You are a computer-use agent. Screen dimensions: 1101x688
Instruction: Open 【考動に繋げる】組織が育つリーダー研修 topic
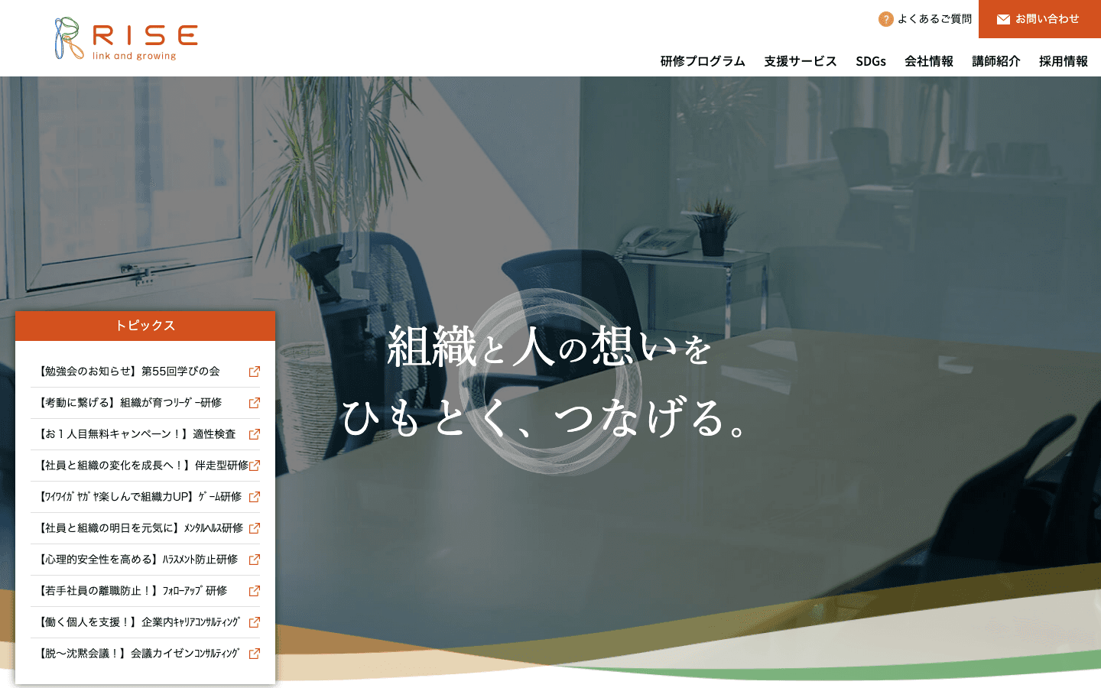coord(145,403)
